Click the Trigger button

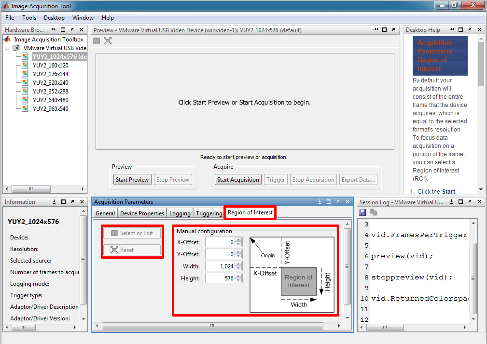(x=276, y=179)
